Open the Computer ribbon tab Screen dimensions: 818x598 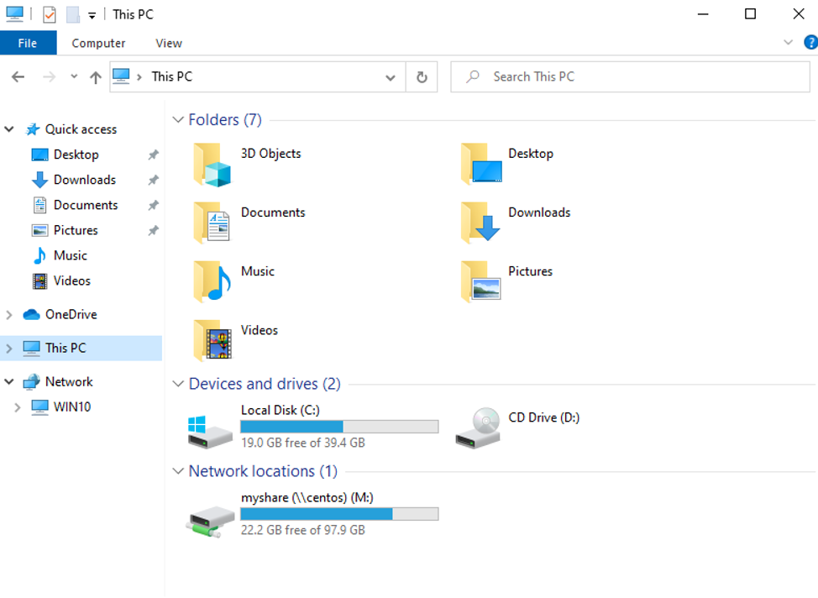[98, 43]
